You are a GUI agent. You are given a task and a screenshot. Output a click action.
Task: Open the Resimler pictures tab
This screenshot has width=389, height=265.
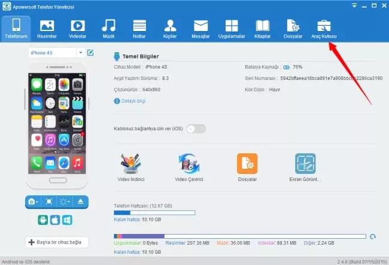[x=47, y=29]
